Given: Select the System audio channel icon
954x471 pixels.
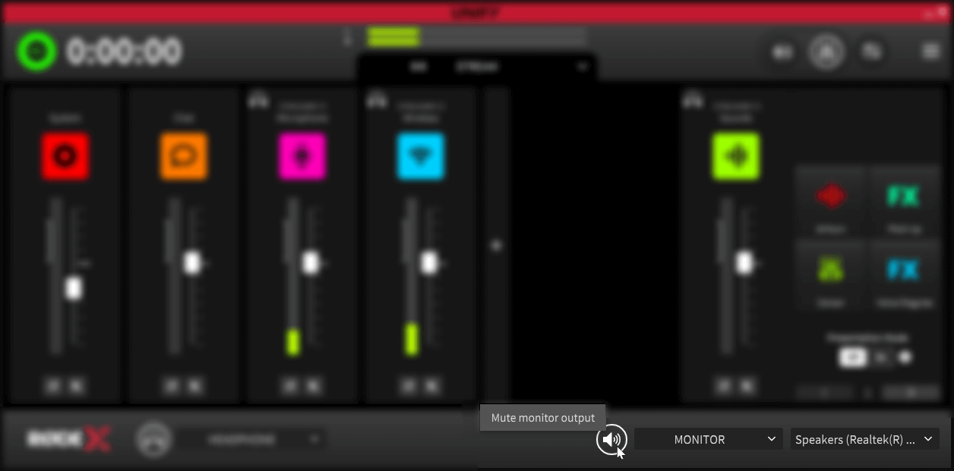Looking at the screenshot, I should click(65, 155).
